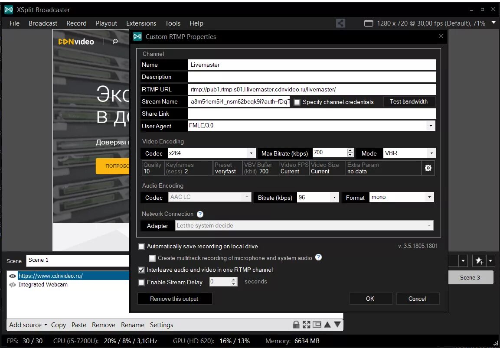Click Remove this output button
The width and height of the screenshot is (500, 348).
[x=174, y=299]
